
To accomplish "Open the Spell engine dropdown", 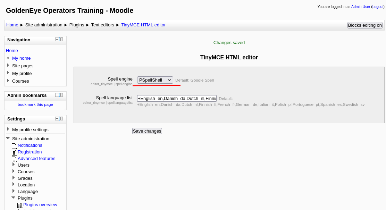I will pyautogui.click(x=155, y=80).
